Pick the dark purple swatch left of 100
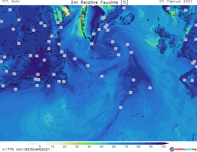The height and width of the screenshot is (152, 197). click(x=160, y=143)
